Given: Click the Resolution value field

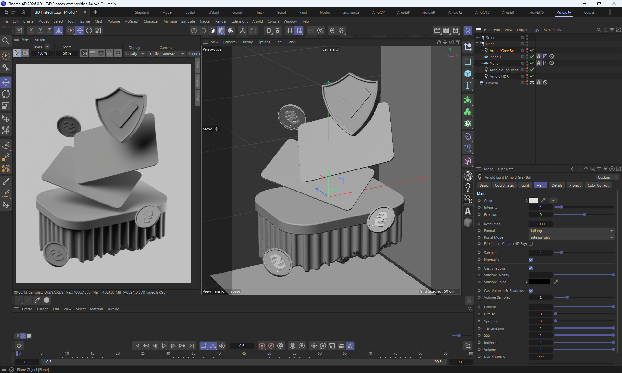Looking at the screenshot, I should click(540, 224).
